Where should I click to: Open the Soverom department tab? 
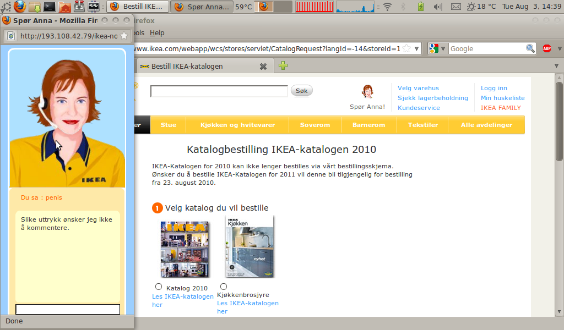(315, 125)
